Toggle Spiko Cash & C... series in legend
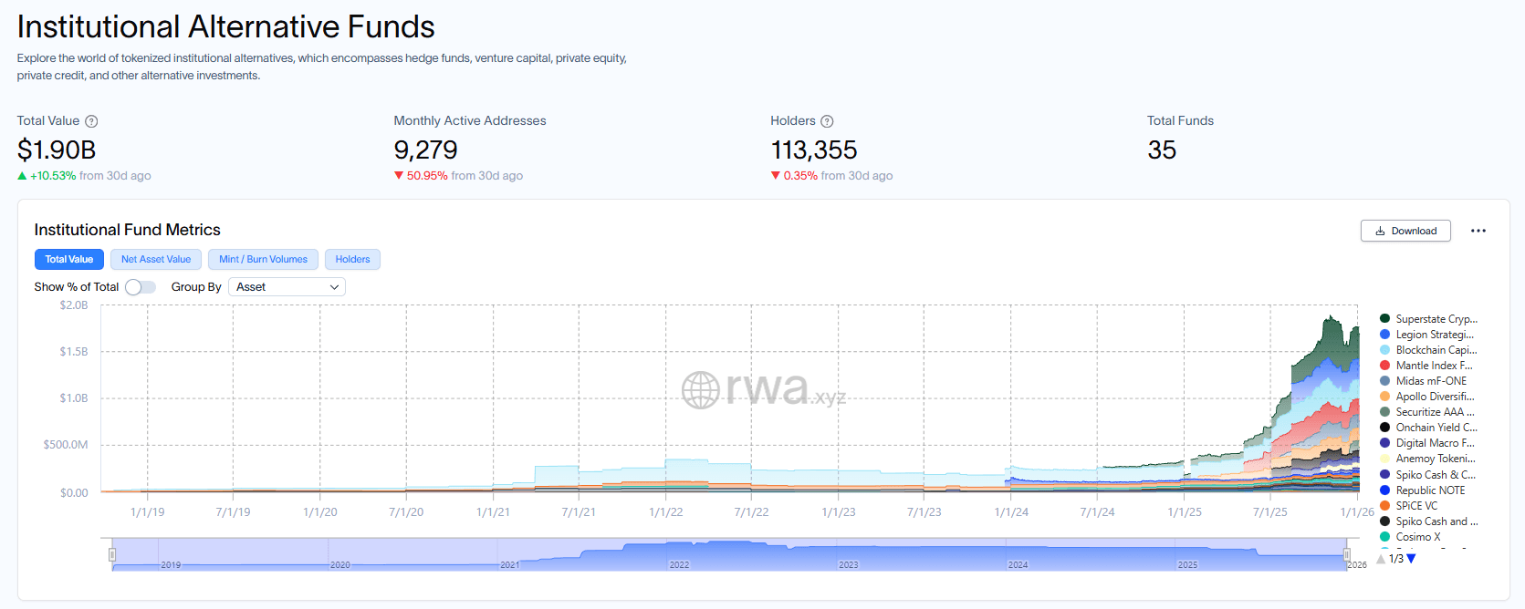 tap(1427, 475)
